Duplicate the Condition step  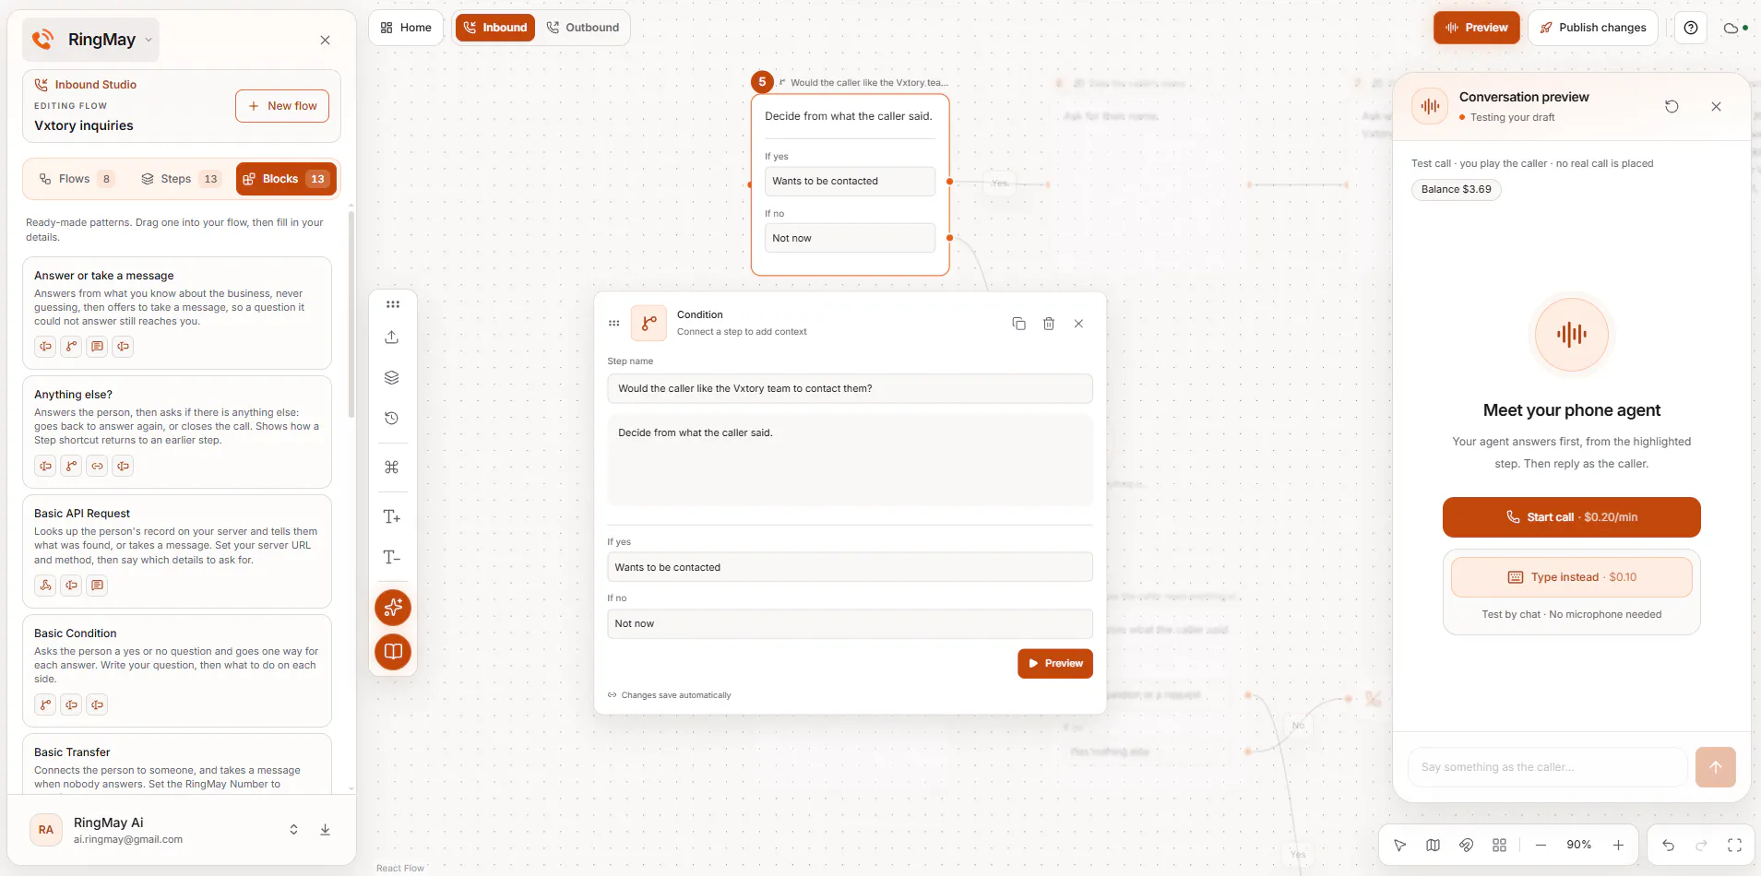1019,324
